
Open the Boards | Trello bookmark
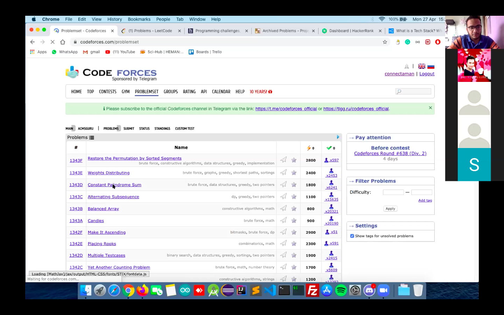pos(205,52)
